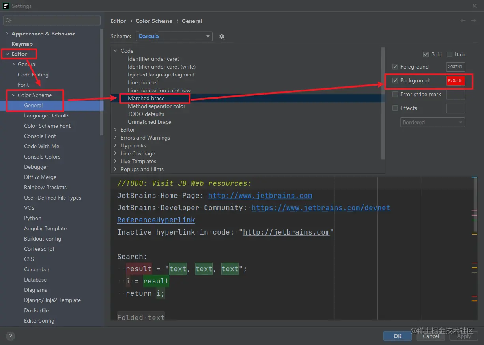Expand the Editor group in attributes list

click(116, 130)
